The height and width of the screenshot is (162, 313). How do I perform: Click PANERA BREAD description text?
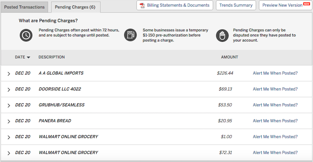coord(55,121)
